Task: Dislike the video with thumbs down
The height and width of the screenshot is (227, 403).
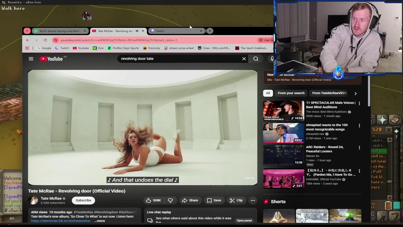Action: coord(170,201)
